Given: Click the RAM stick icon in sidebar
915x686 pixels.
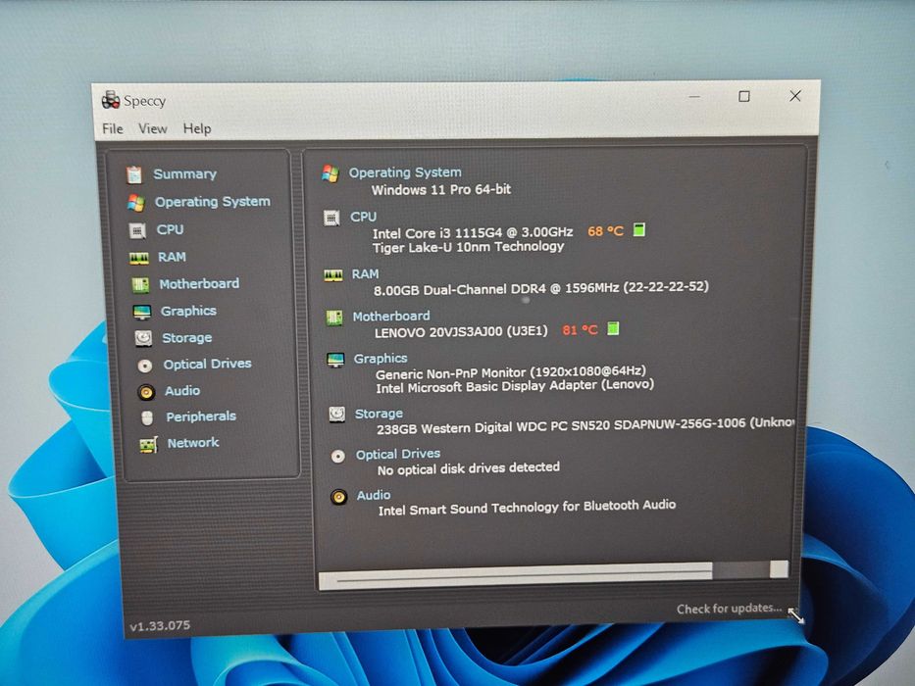Looking at the screenshot, I should click(139, 258).
